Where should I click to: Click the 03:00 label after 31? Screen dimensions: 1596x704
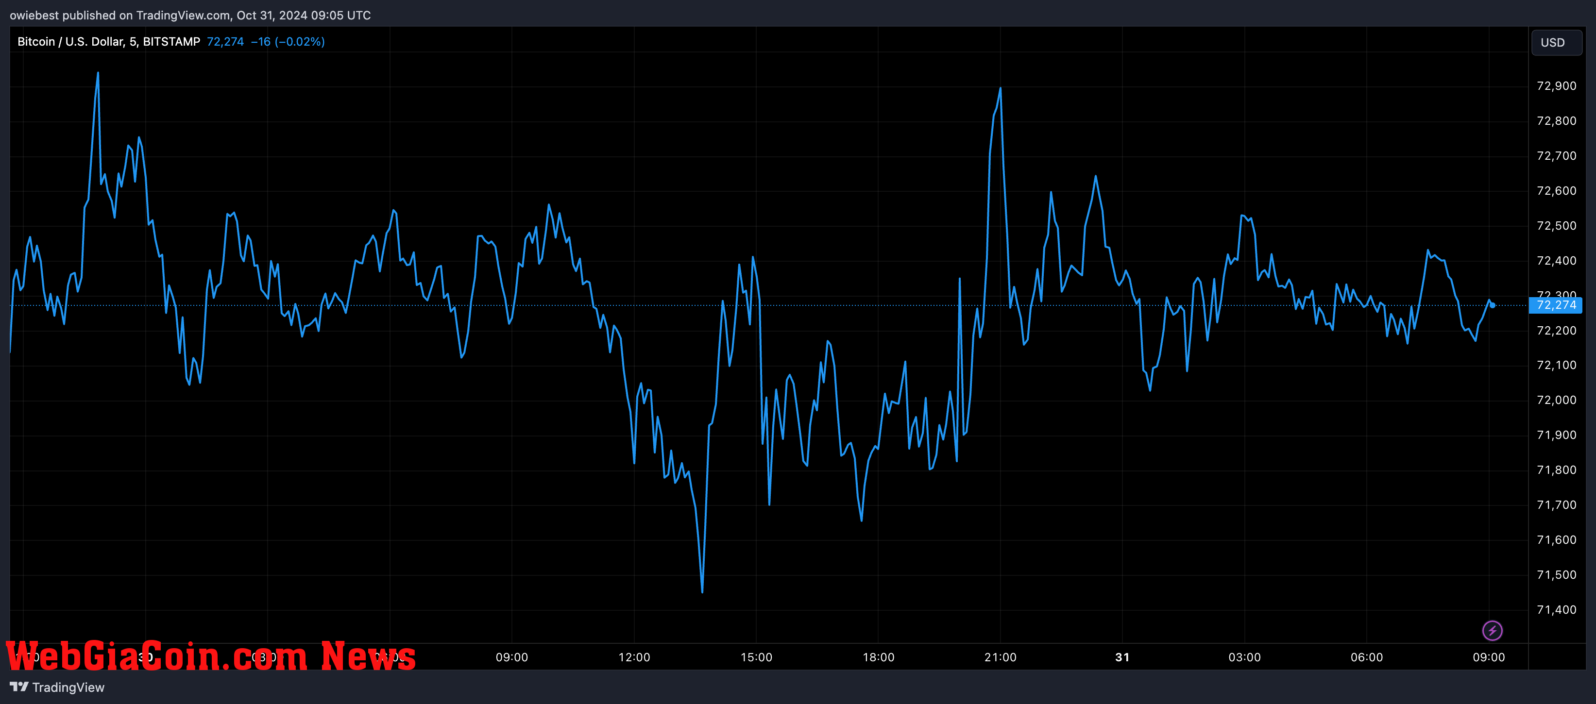click(1244, 657)
